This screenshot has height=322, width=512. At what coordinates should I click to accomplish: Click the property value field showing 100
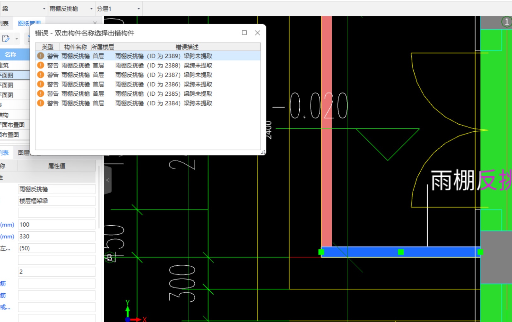click(57, 224)
